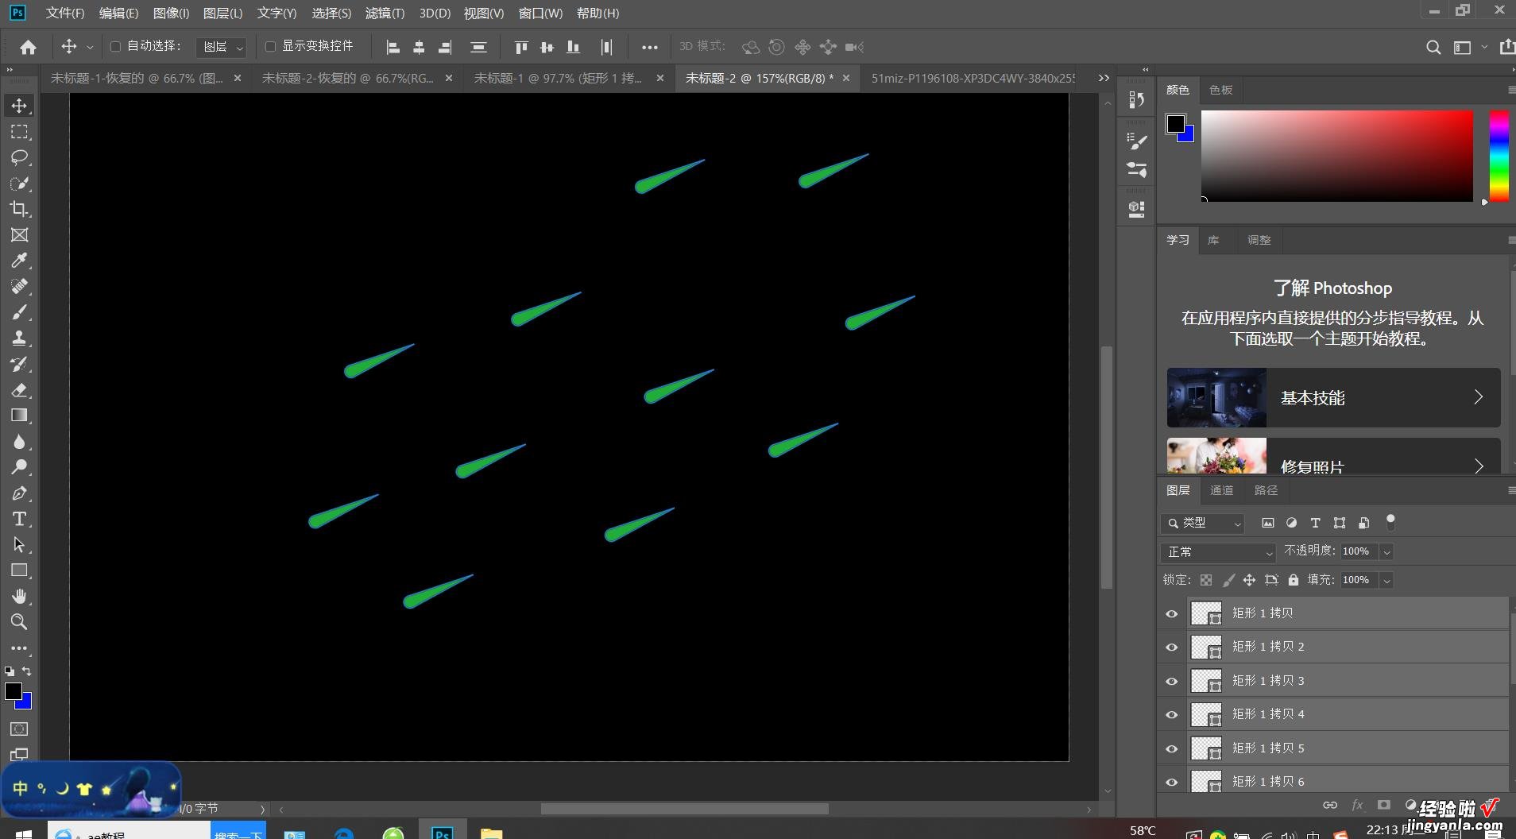The height and width of the screenshot is (839, 1516).
Task: Open the search icon at top right
Action: click(x=1433, y=47)
